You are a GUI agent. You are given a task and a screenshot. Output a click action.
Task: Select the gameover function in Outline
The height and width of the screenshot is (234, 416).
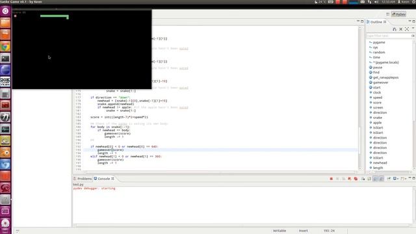[380, 83]
